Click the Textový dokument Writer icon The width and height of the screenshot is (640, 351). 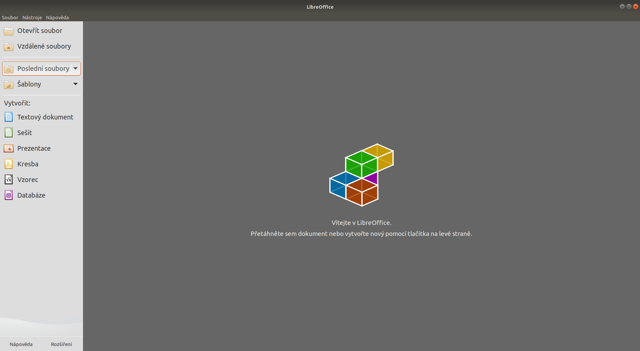[9, 117]
